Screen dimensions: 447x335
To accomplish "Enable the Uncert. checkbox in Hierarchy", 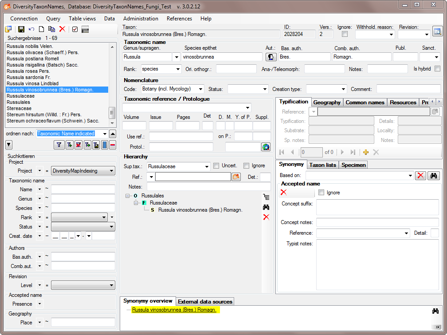I will (216, 166).
